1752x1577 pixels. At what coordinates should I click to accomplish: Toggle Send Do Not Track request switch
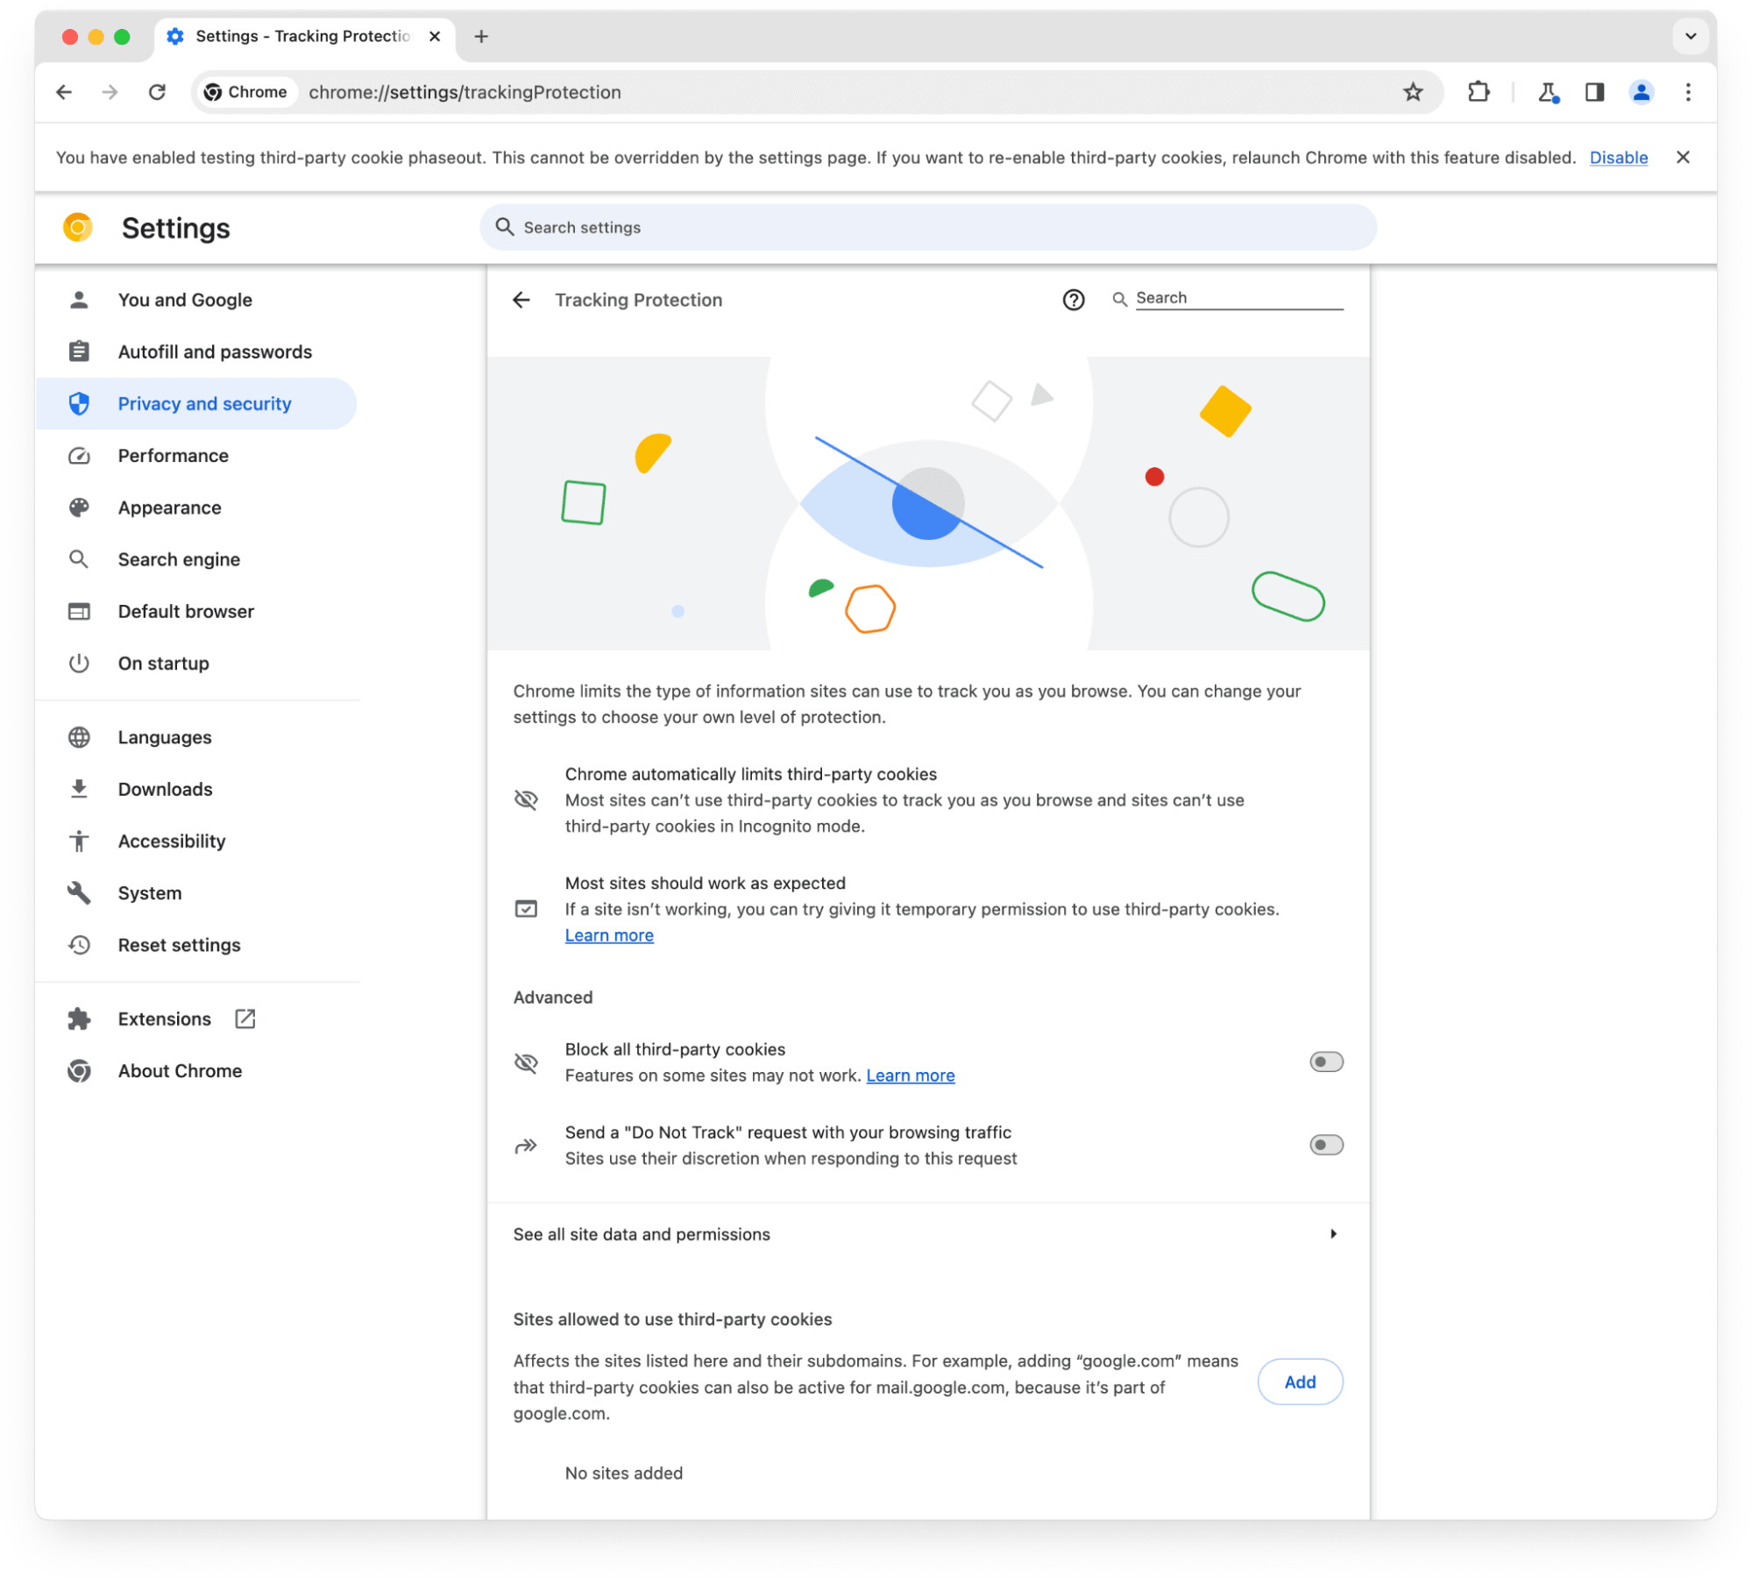[1324, 1145]
